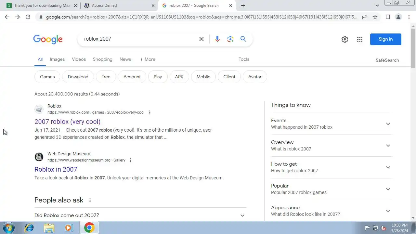Filter results with Client chip
This screenshot has height=234, width=416.
tap(229, 77)
